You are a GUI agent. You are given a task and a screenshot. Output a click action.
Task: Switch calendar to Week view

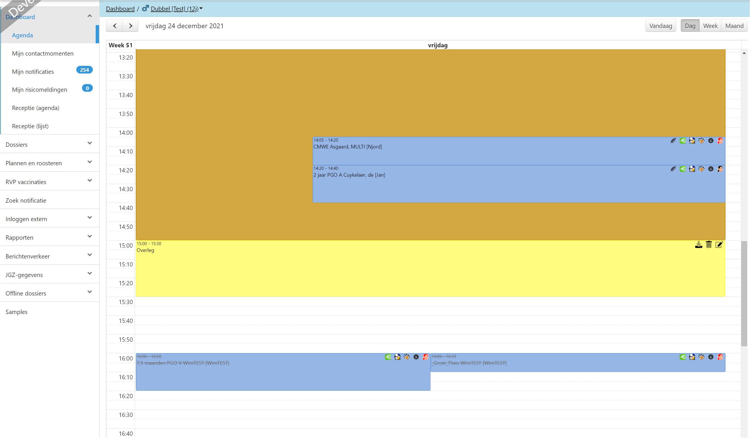[x=710, y=26]
